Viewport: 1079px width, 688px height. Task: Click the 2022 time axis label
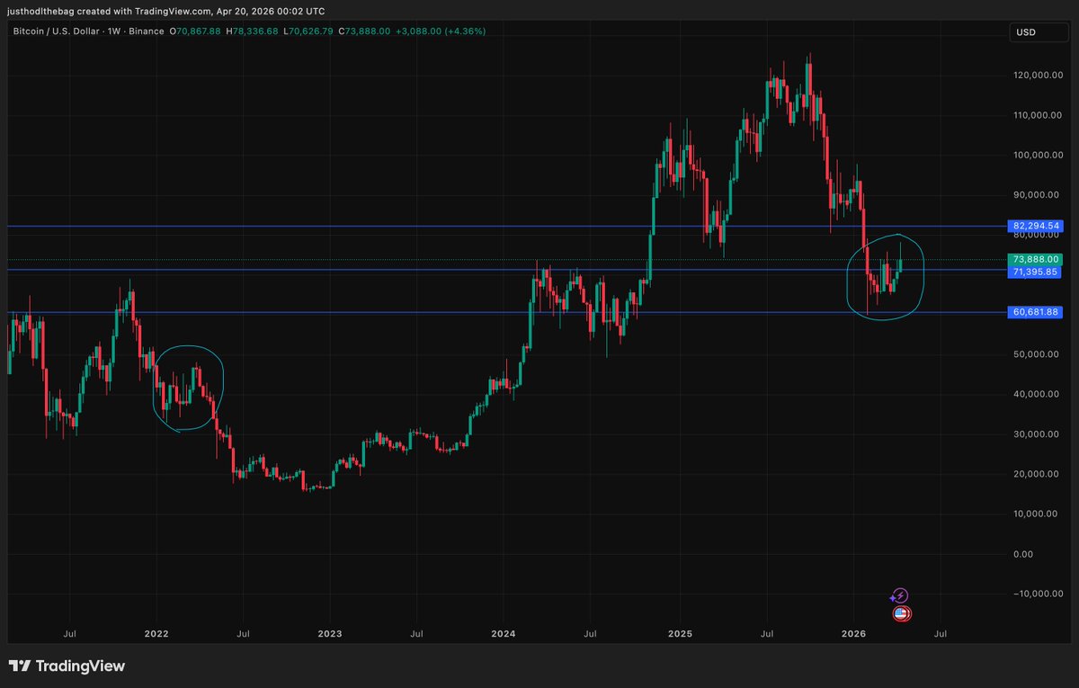(156, 633)
